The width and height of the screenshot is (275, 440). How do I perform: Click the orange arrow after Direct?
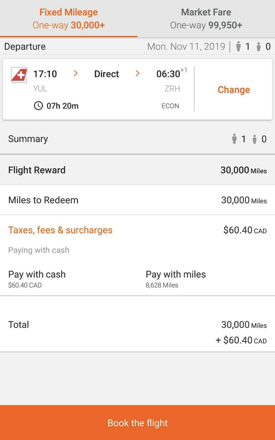click(x=138, y=73)
